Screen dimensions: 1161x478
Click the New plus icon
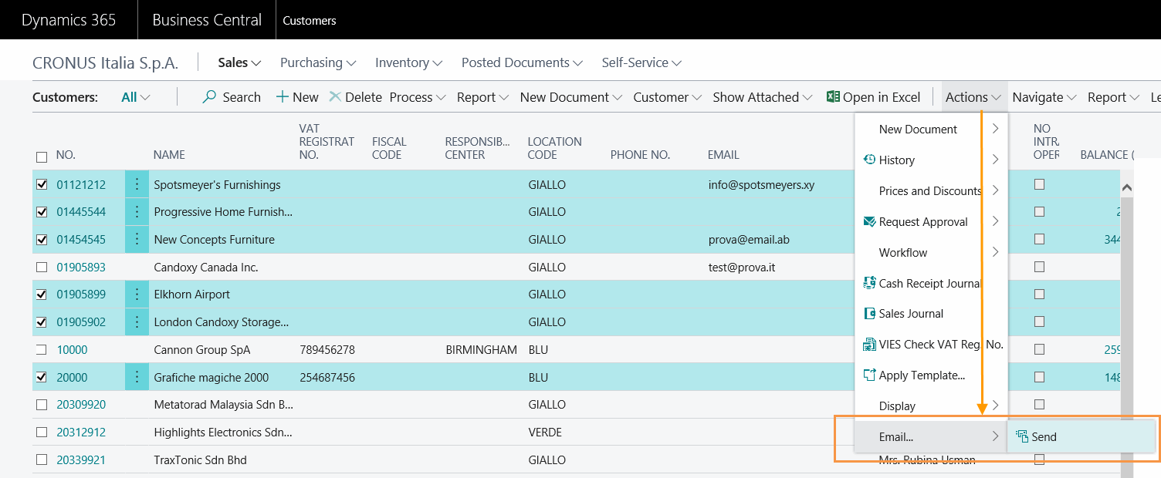283,97
